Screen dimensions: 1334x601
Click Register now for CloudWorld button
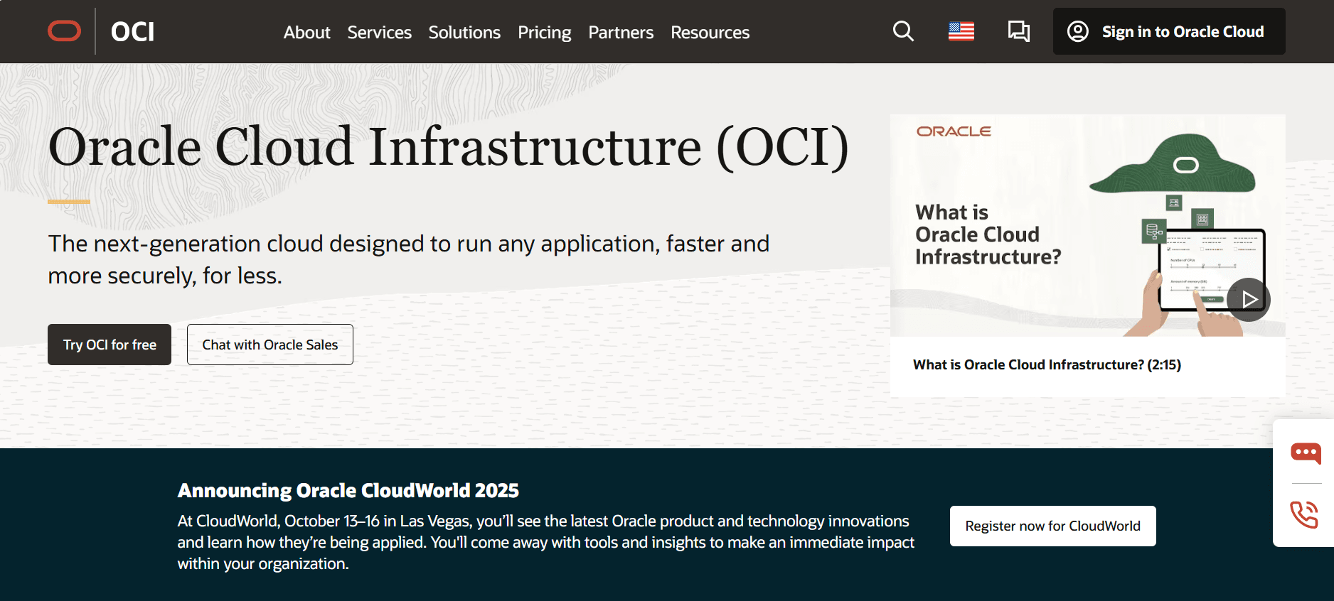coord(1052,526)
